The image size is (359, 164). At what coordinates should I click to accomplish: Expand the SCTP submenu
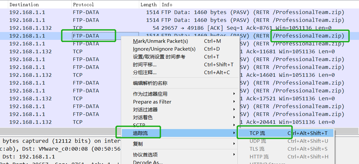[x=180, y=125]
